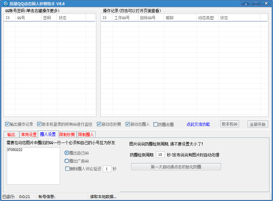This screenshot has height=201, width=273.
Task: Uncheck the 新动态秒赞 option
Action: [99, 124]
